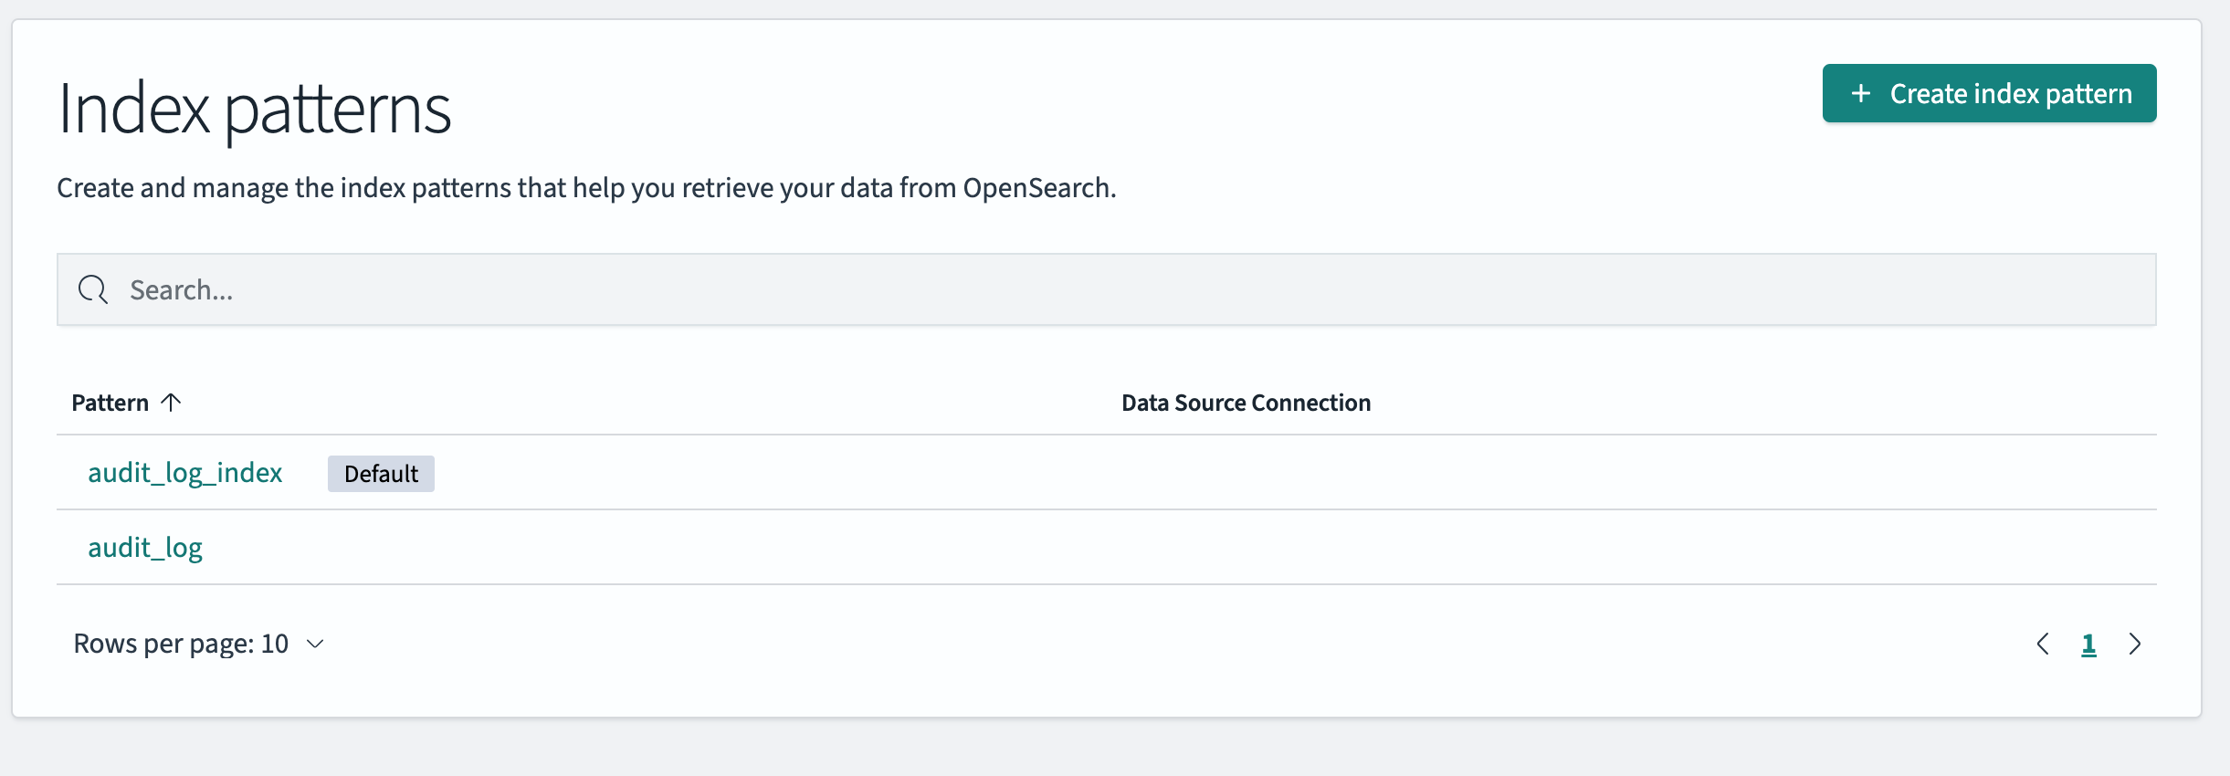Click the Data Source Connection column header
Screen dimensions: 2230x776
click(x=1246, y=403)
